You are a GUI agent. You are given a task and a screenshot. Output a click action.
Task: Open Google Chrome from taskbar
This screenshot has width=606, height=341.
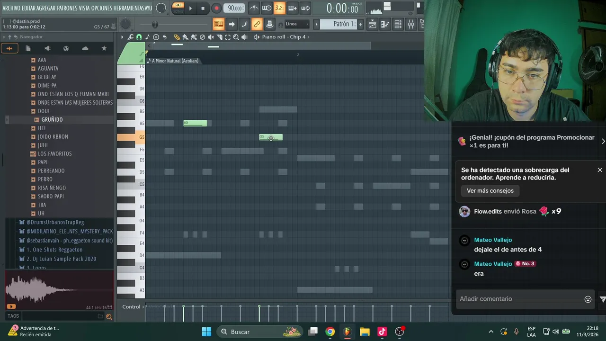click(x=330, y=332)
